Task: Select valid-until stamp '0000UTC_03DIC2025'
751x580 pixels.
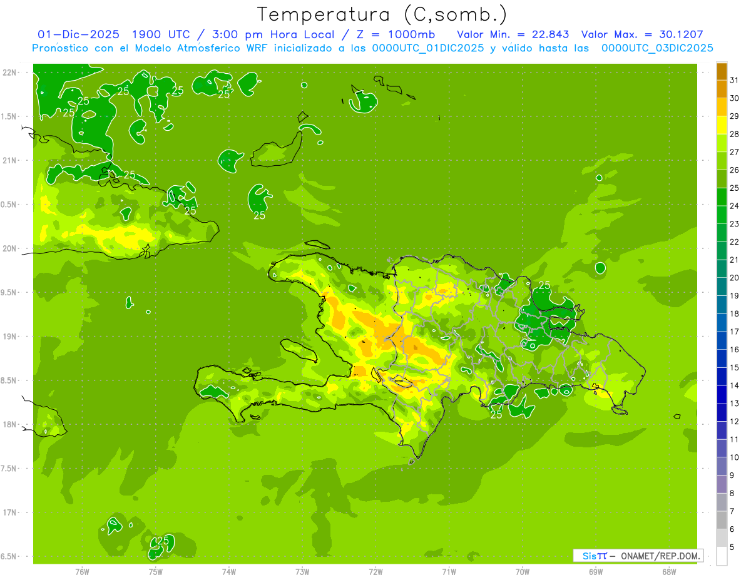Action: (657, 48)
